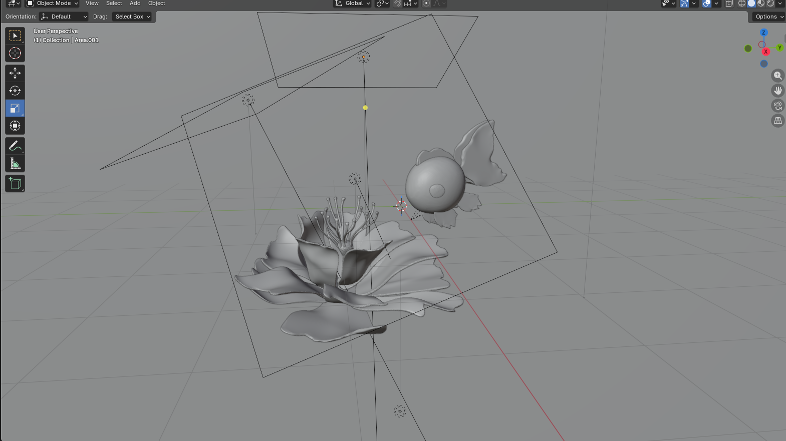Image resolution: width=786 pixels, height=441 pixels.
Task: Switch to Solid viewport shading
Action: 751,4
